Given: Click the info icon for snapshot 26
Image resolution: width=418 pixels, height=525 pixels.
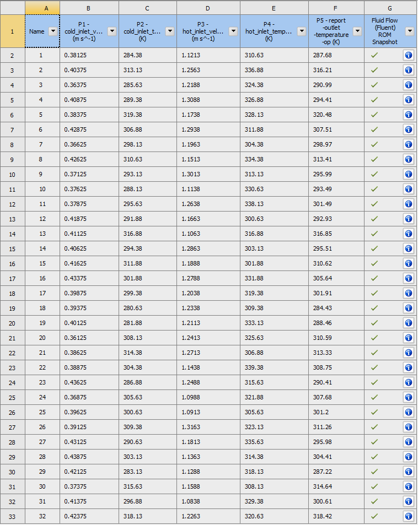Looking at the screenshot, I should tap(408, 427).
